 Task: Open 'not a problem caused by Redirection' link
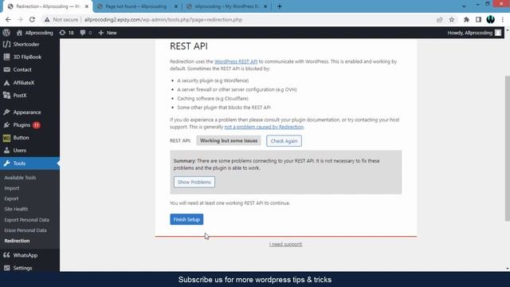pos(264,127)
